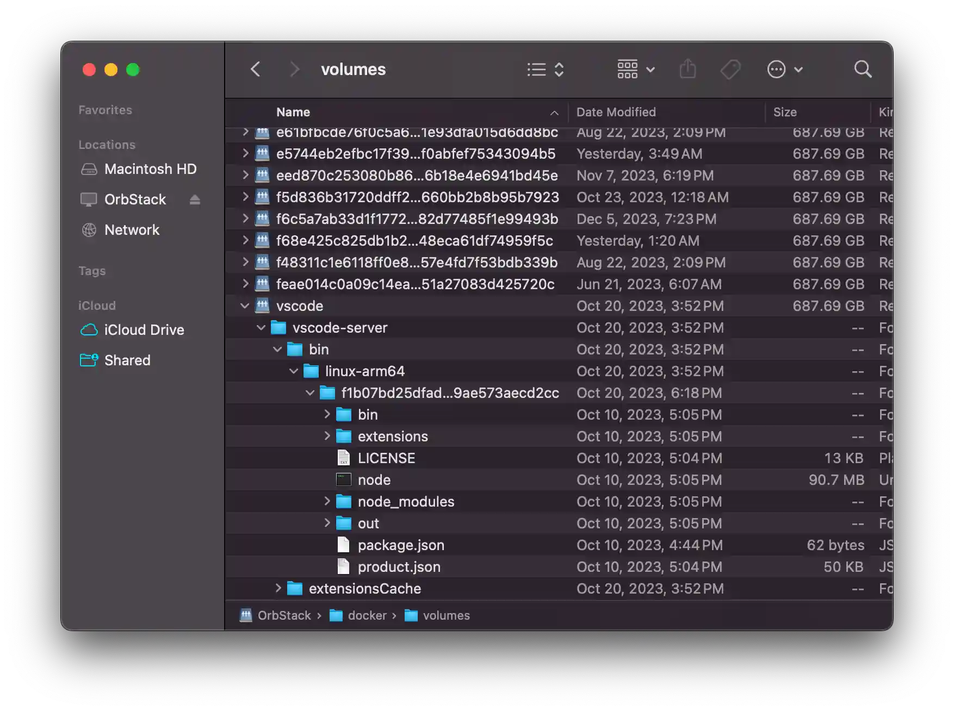954x711 pixels.
Task: Navigate back with the back arrow
Action: click(x=256, y=69)
